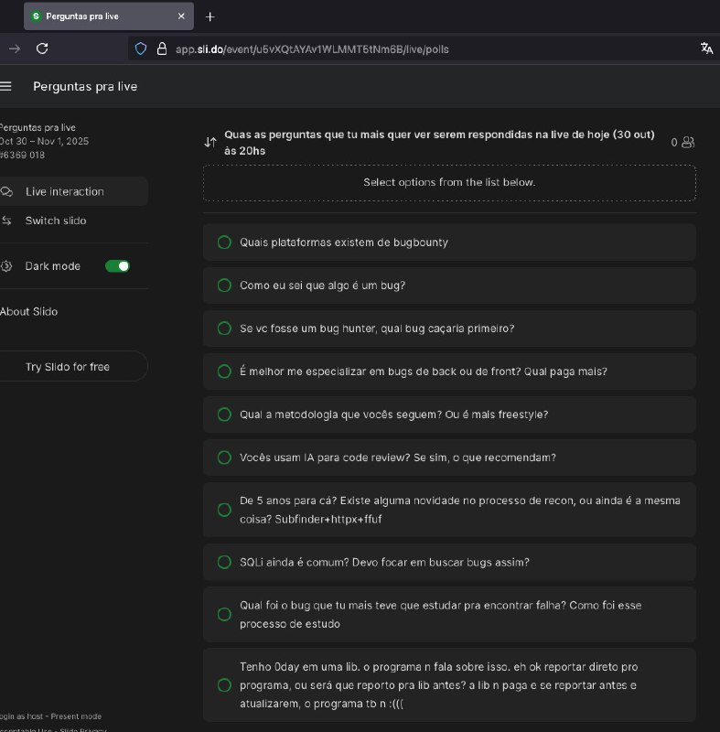Viewport: 720px width, 732px height.
Task: Select the bug hunter caçaria primeiro option
Action: coord(449,328)
